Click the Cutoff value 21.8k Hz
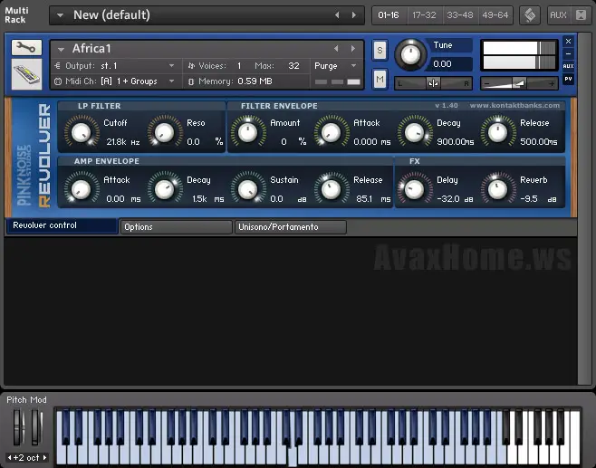The image size is (596, 468). click(x=123, y=142)
